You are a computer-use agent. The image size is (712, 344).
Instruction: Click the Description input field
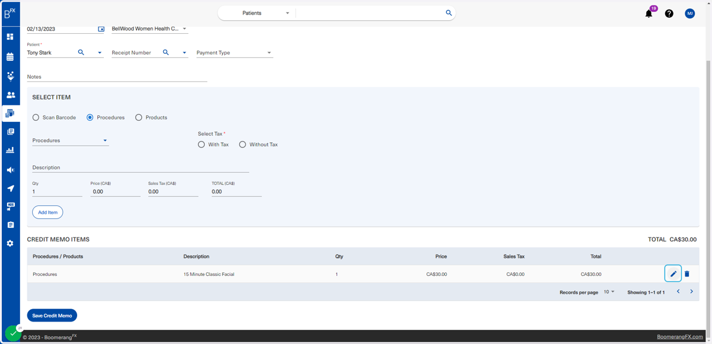tap(141, 168)
